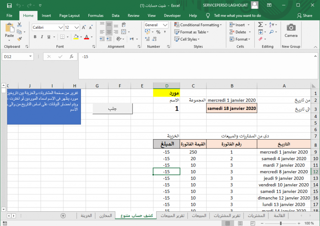The image size is (320, 226).
Task: Click the جلب button on the sheet
Action: [x=112, y=109]
